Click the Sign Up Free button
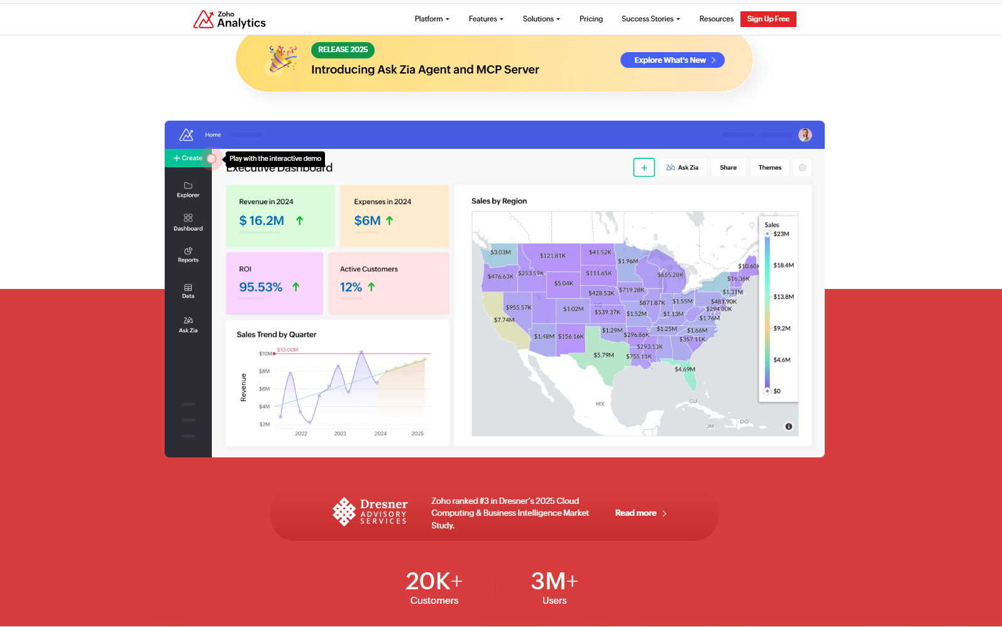The image size is (1002, 627). point(768,19)
